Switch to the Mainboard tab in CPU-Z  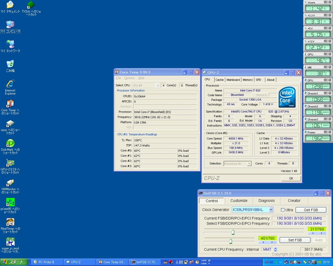pyautogui.click(x=233, y=80)
